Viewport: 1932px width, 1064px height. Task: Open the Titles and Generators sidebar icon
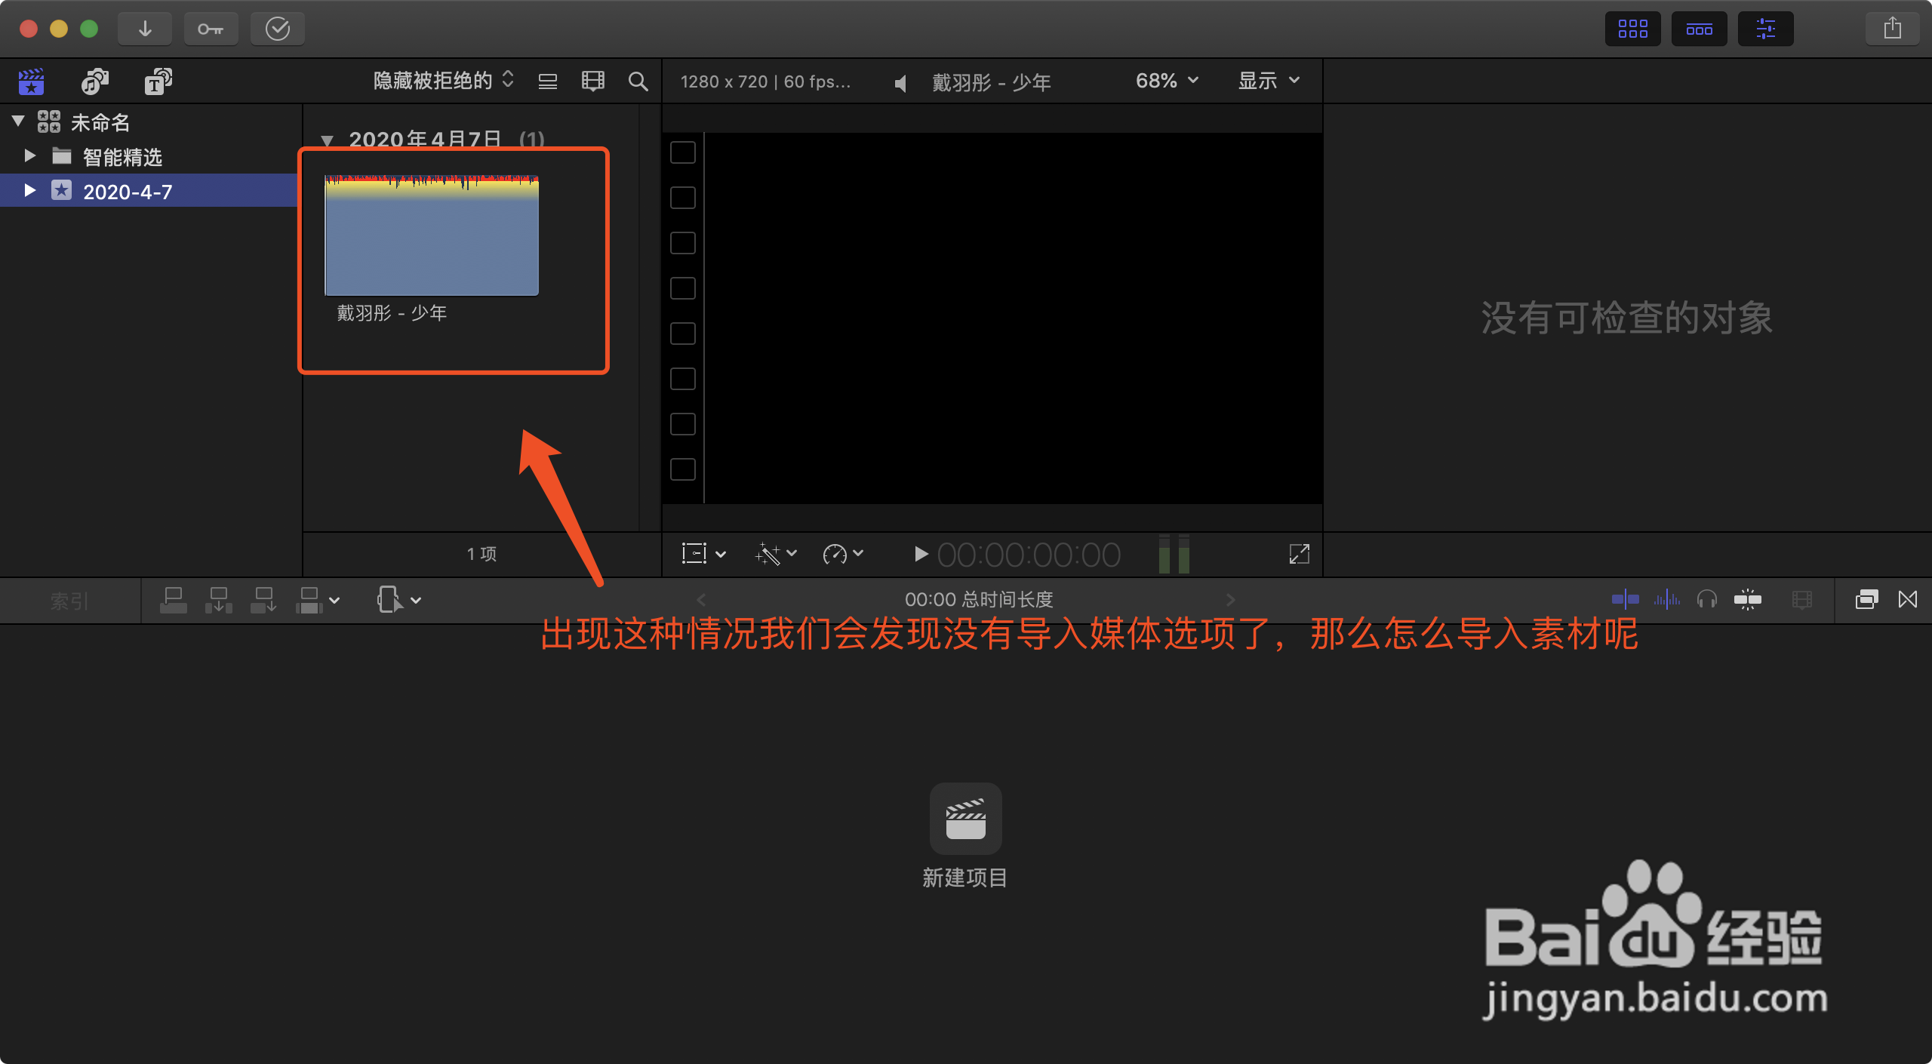pos(156,81)
